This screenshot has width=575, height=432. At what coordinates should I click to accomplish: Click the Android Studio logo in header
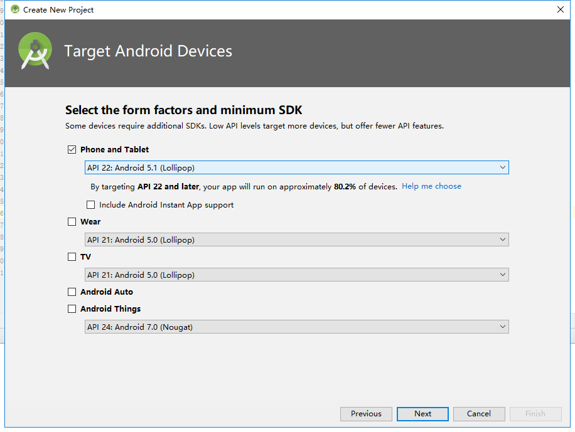pos(35,51)
